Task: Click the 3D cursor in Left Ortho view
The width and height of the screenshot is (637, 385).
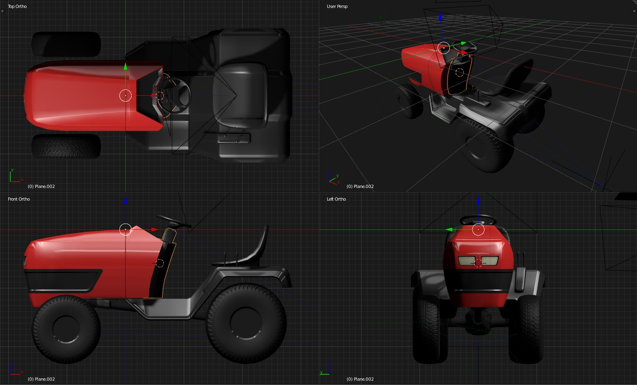Action: coord(478,263)
